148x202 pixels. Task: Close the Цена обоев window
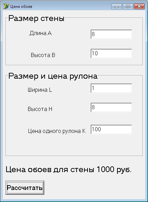[x=139, y=7]
